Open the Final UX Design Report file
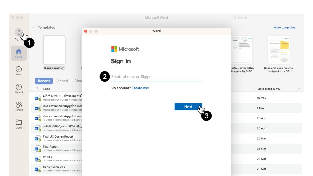This screenshot has width=313, height=176. coord(58,137)
